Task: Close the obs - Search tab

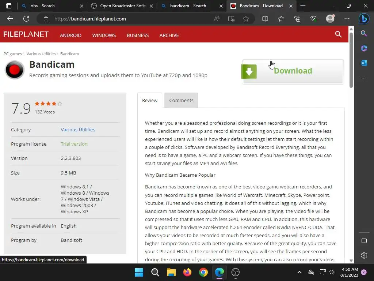Action: [81, 6]
